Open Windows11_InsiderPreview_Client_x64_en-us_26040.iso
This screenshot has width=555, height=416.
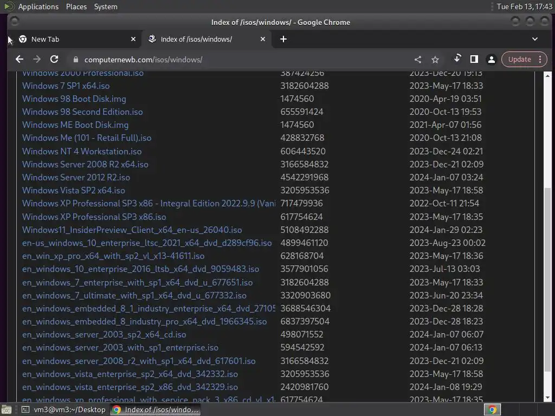click(132, 230)
